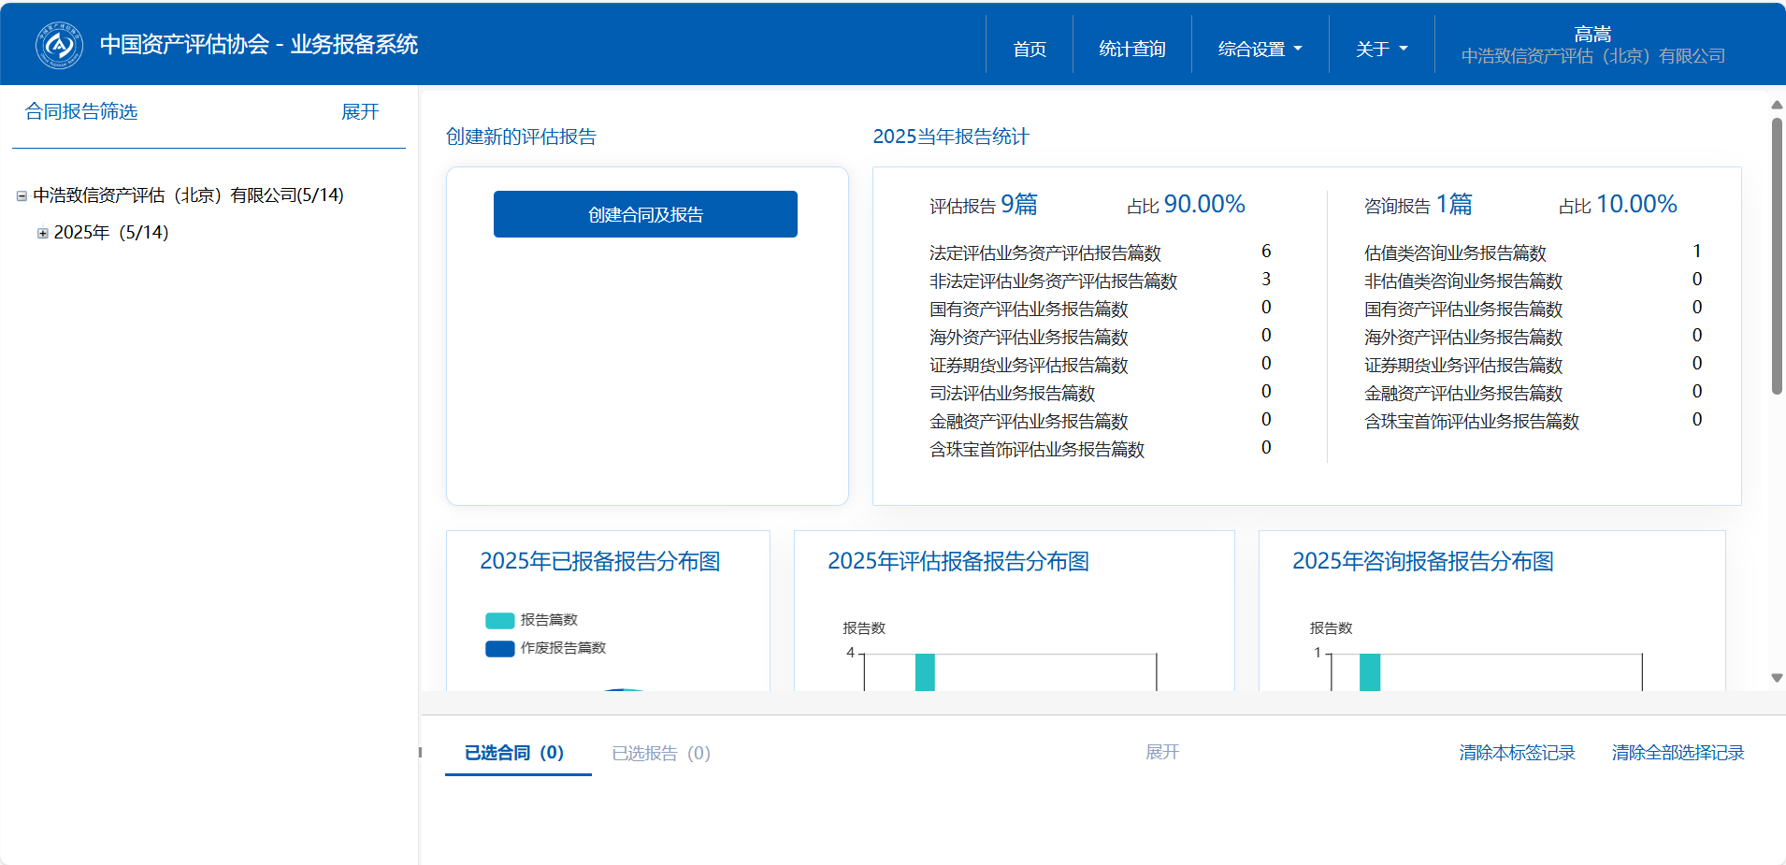Click 清除本标签记录 link
The height and width of the screenshot is (865, 1786).
point(1517,753)
